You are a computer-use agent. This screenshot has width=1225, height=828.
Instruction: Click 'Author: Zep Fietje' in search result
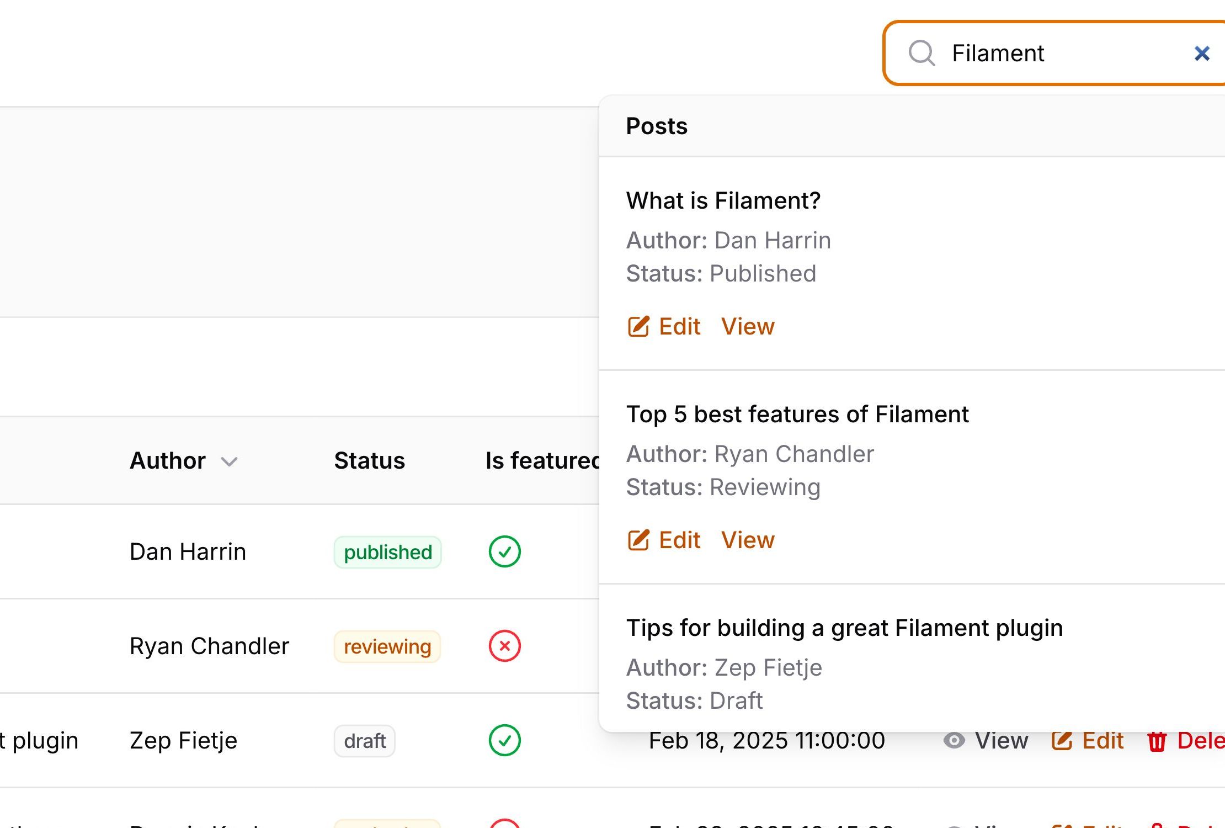(724, 667)
